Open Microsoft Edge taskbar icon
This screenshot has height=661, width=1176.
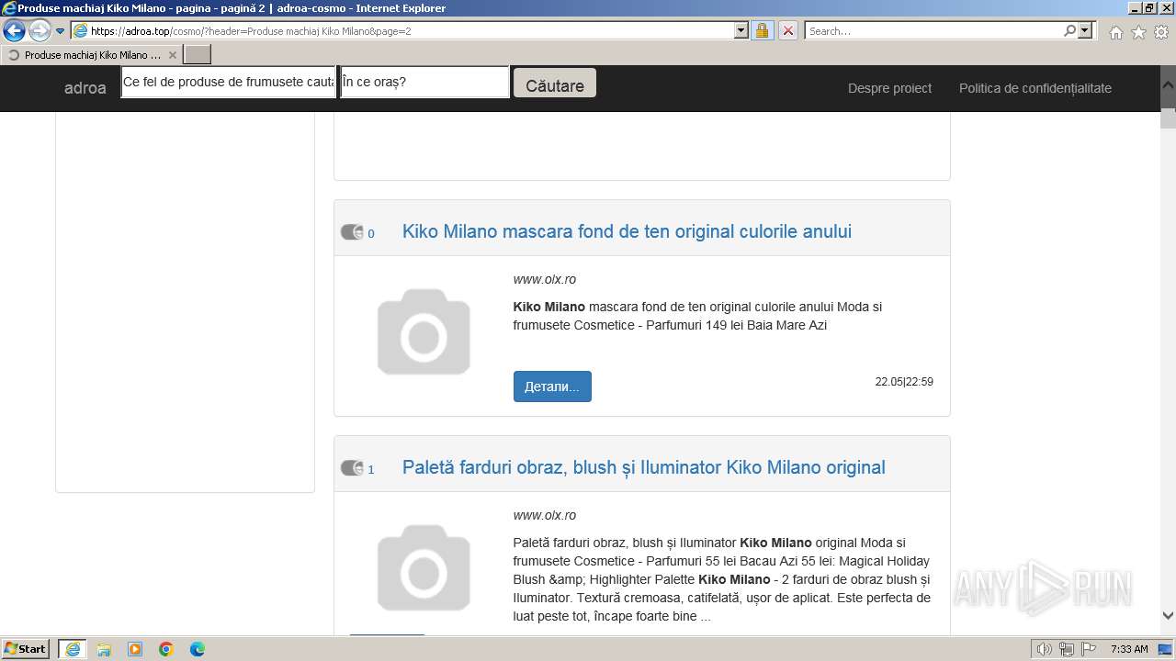coord(198,649)
